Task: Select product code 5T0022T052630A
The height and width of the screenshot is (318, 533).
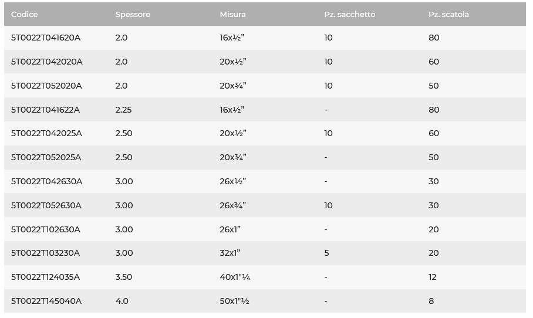Action: (x=46, y=205)
